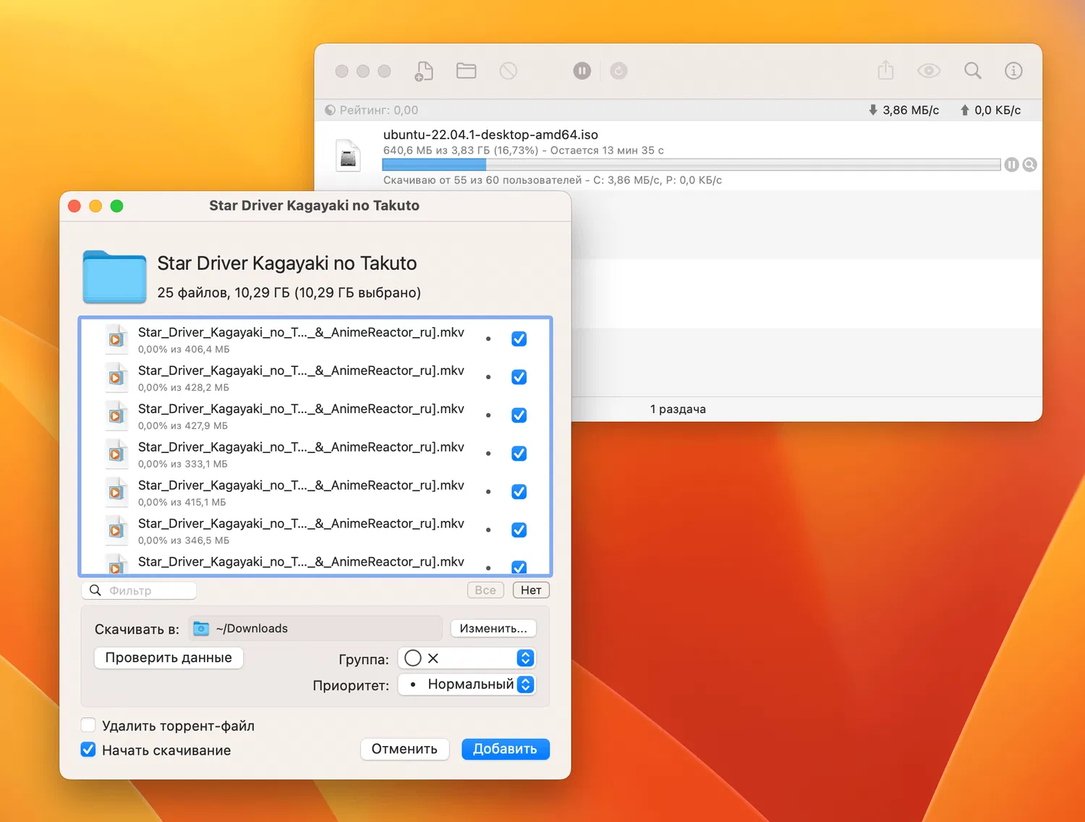Click the blue Star Driver folder icon

pyautogui.click(x=115, y=277)
